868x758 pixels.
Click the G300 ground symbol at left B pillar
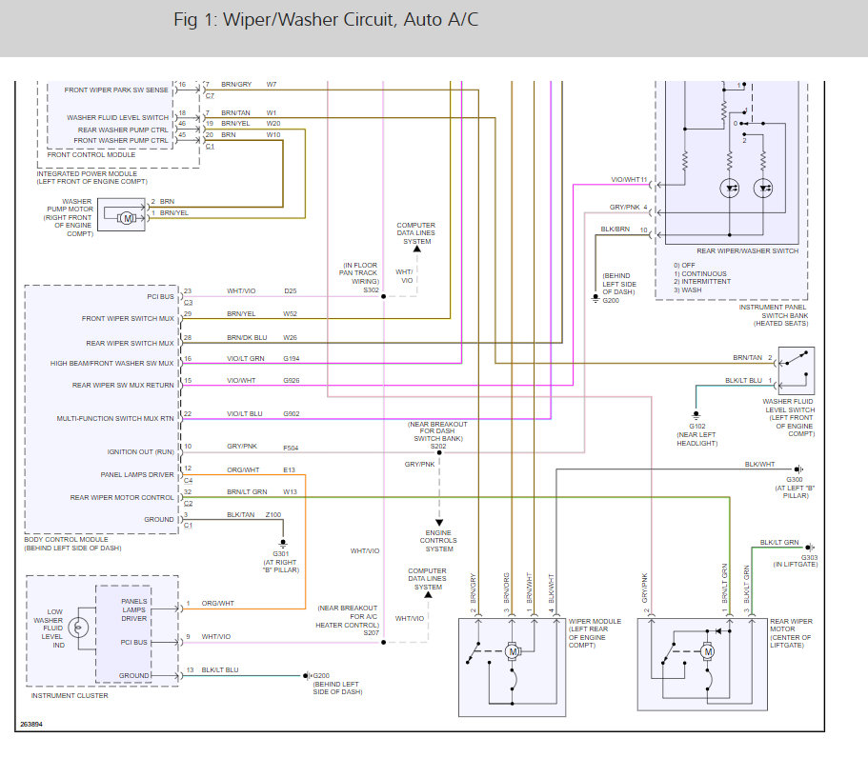click(798, 469)
